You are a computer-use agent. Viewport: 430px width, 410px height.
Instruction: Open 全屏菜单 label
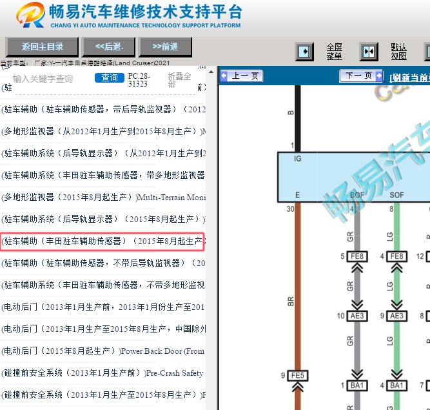(x=334, y=52)
